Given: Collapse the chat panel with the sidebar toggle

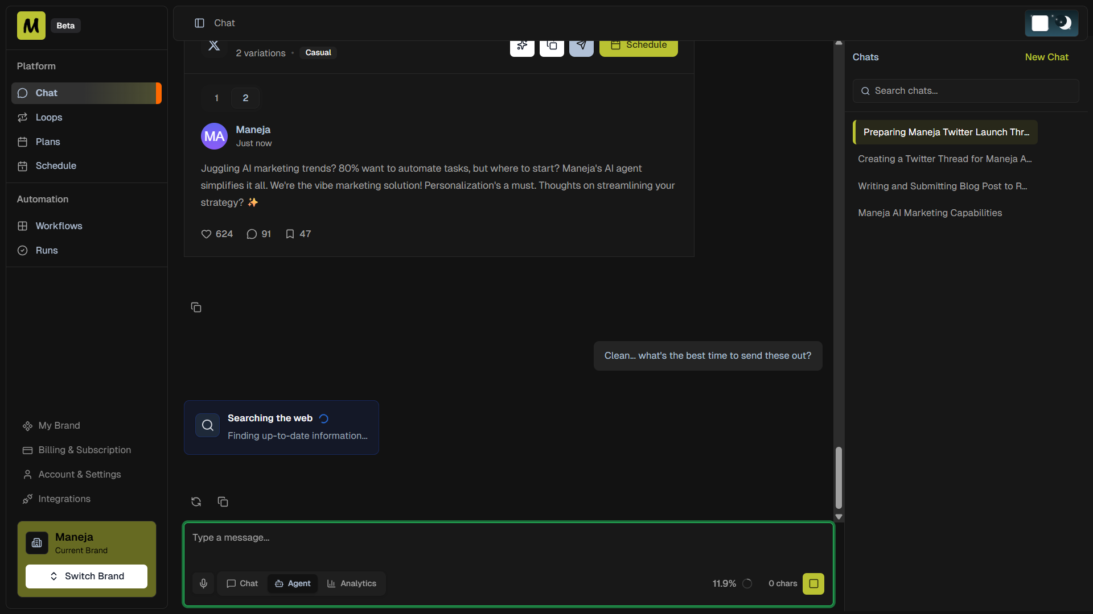Looking at the screenshot, I should coord(199,23).
